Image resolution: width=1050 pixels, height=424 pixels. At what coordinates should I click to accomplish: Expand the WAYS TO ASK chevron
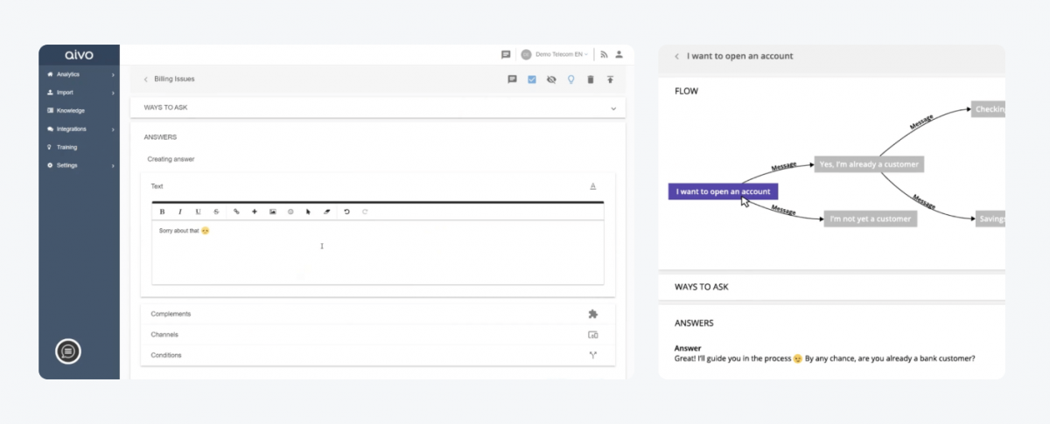click(613, 108)
